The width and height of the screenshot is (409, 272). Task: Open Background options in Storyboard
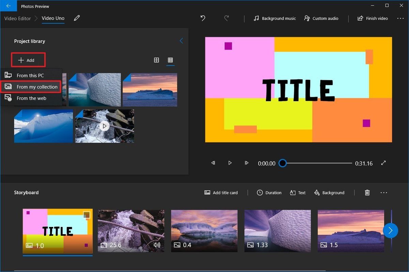click(329, 192)
